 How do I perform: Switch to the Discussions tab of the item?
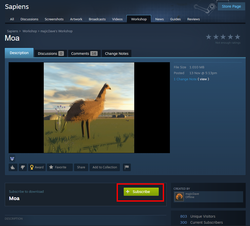[50, 54]
